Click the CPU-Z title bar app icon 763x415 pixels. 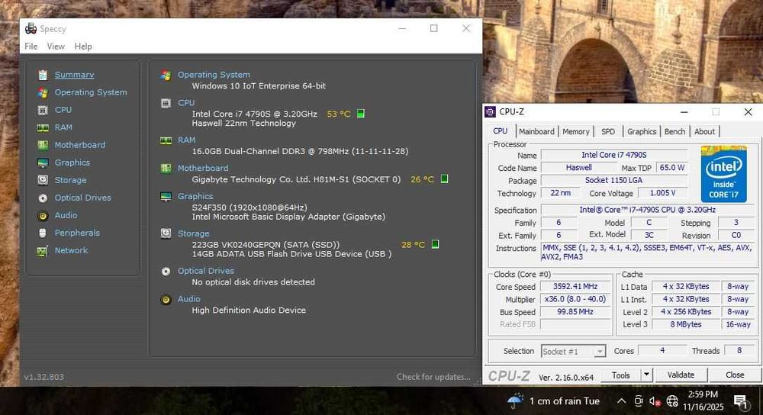491,111
